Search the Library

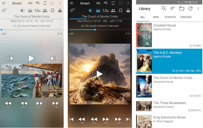[164, 8]
